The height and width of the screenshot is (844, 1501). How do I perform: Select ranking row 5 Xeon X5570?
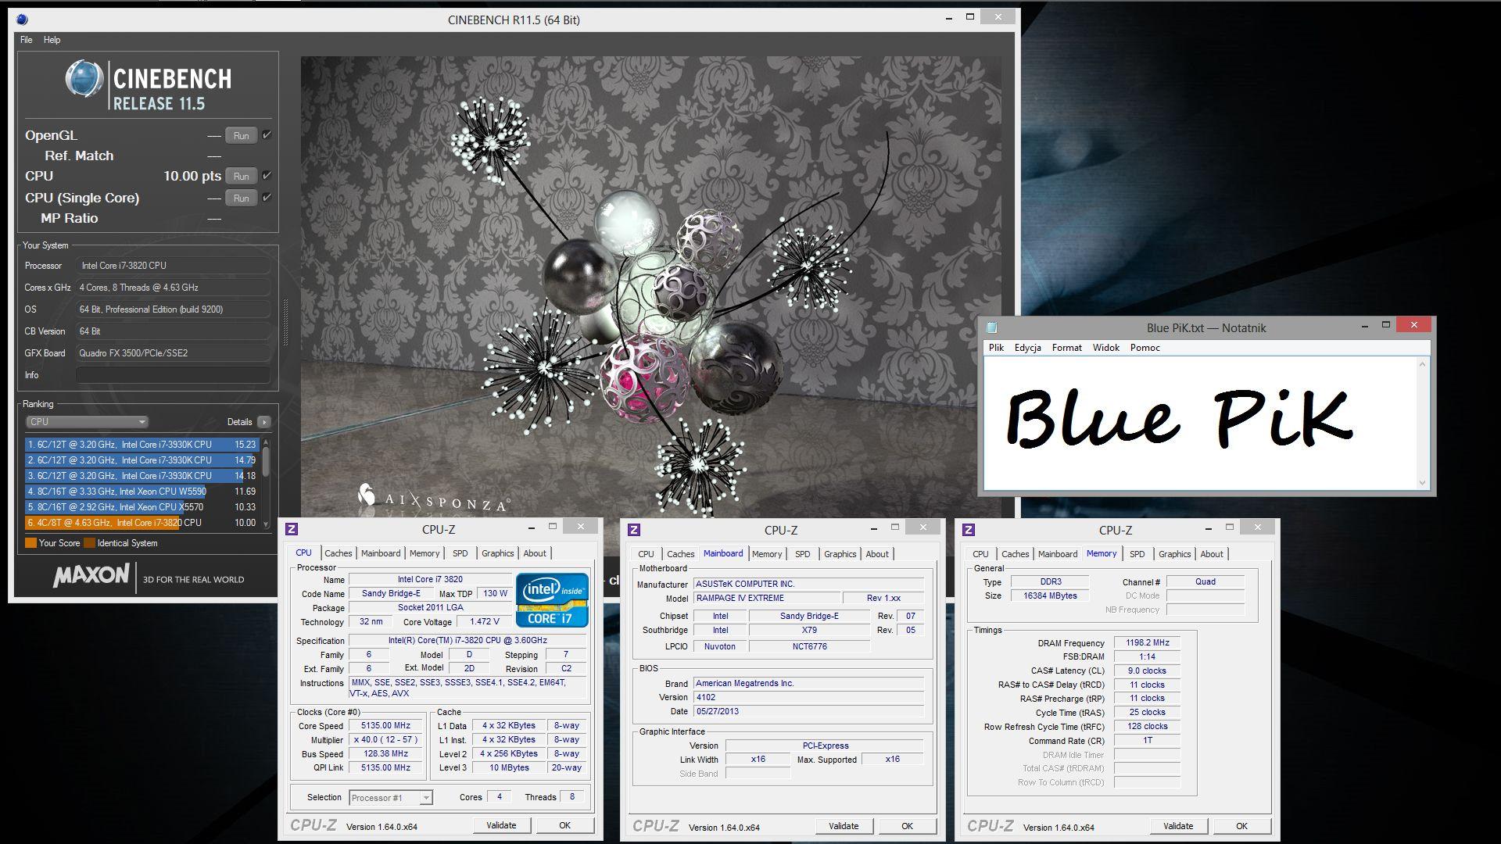pyautogui.click(x=142, y=507)
